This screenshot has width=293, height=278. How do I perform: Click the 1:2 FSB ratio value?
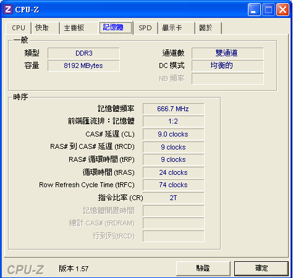click(x=174, y=121)
